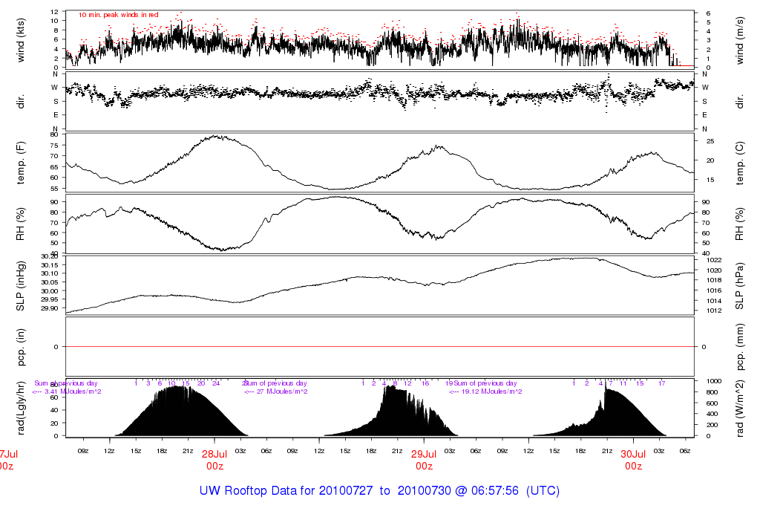
Task: Select the "15" tick on temp. (C) axis
Action: (710, 180)
